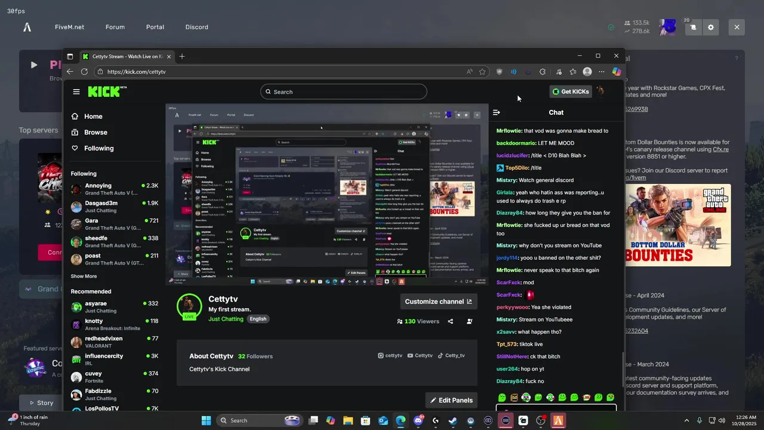This screenshot has width=764, height=430.
Task: Open Dasgasd3m channel in Following
Action: coord(115,207)
